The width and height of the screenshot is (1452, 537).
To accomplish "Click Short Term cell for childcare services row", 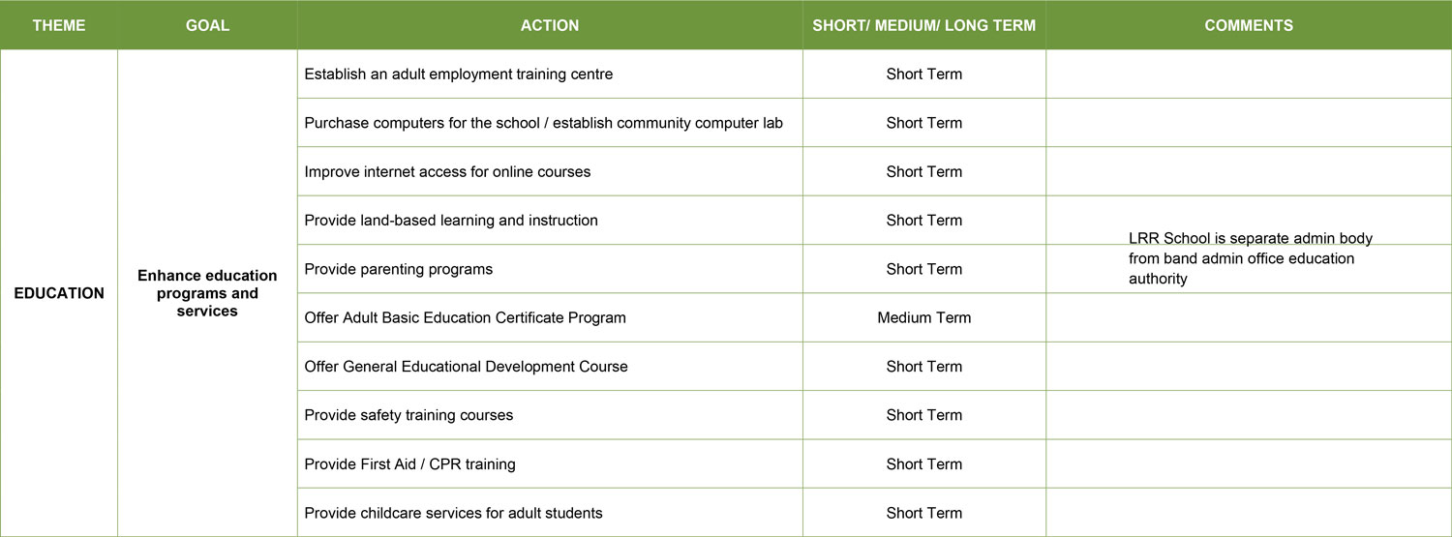I will [x=924, y=513].
